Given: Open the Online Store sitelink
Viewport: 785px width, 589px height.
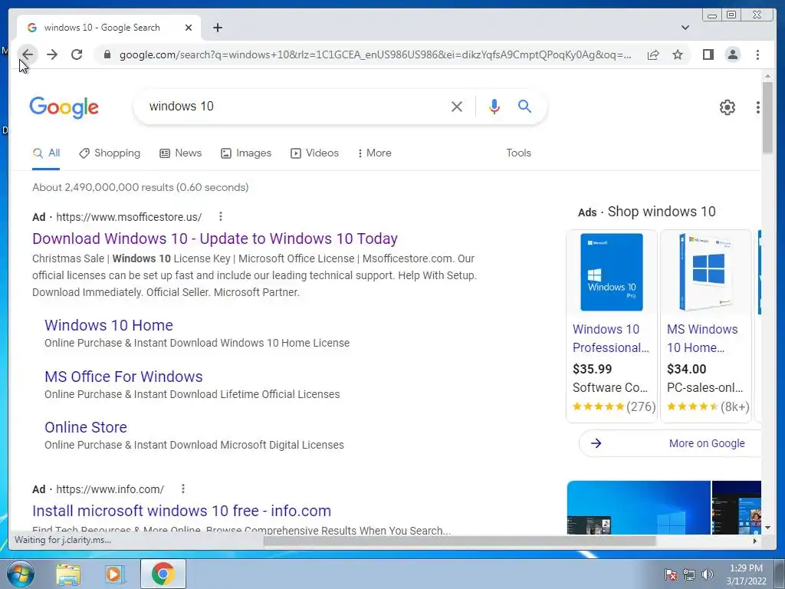Looking at the screenshot, I should [86, 427].
